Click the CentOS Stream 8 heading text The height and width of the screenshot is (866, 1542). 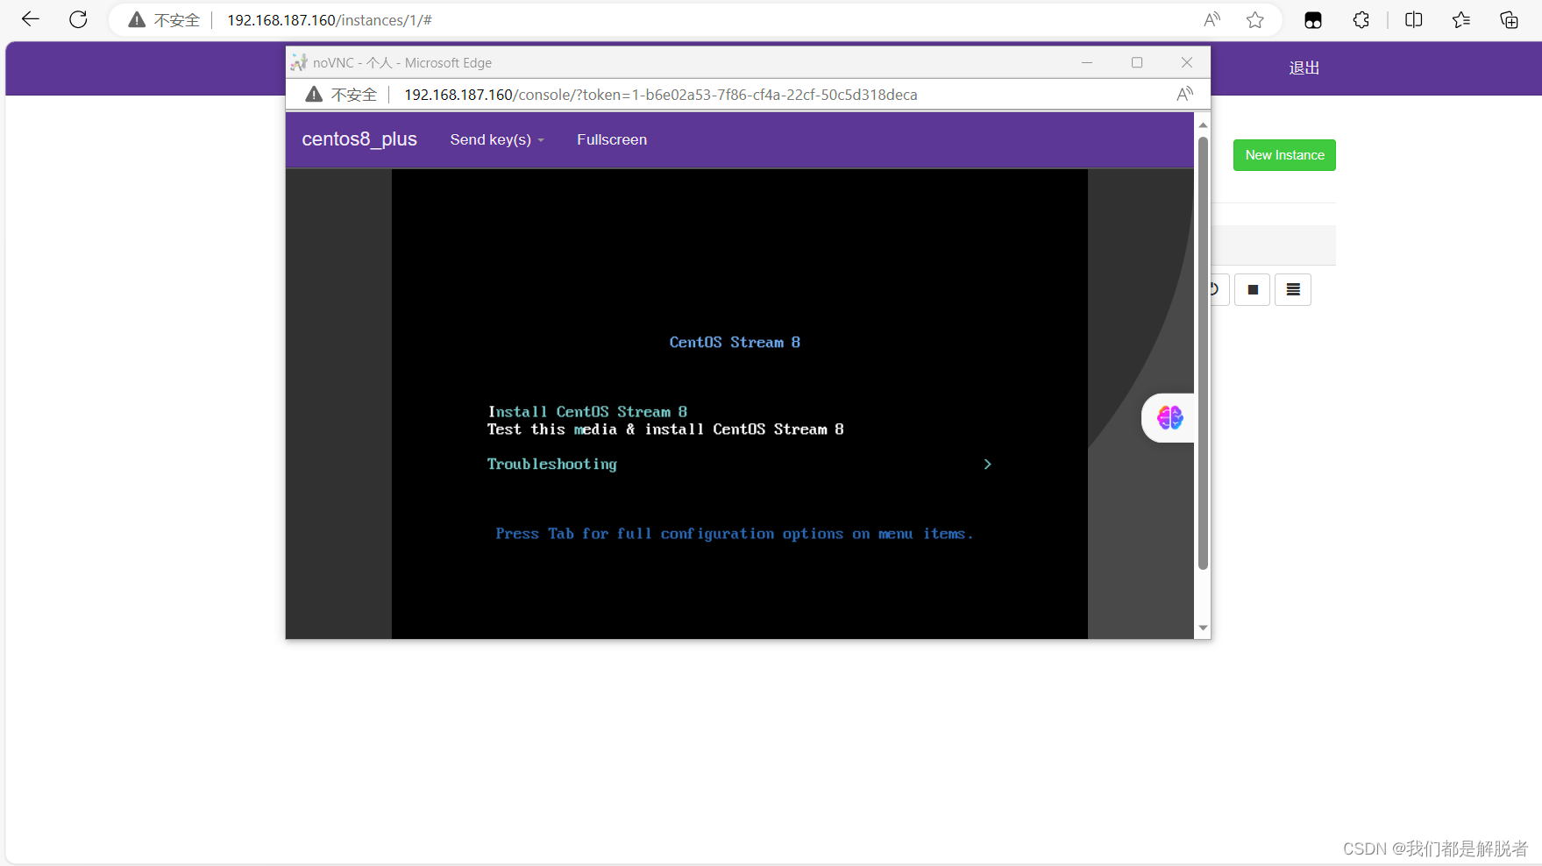[x=735, y=343]
